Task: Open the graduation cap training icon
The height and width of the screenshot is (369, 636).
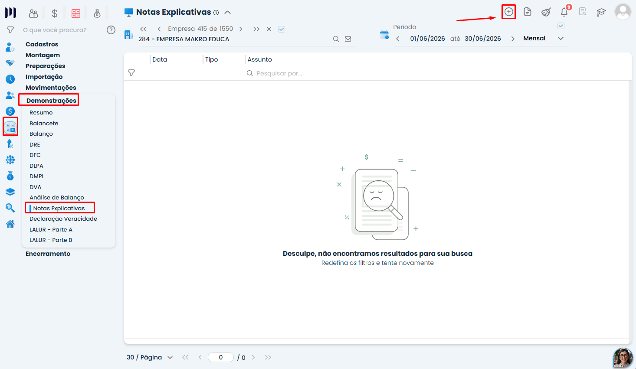Action: point(601,12)
